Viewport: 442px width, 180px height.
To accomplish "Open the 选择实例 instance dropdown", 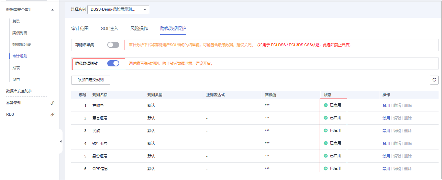I will tap(118, 10).
